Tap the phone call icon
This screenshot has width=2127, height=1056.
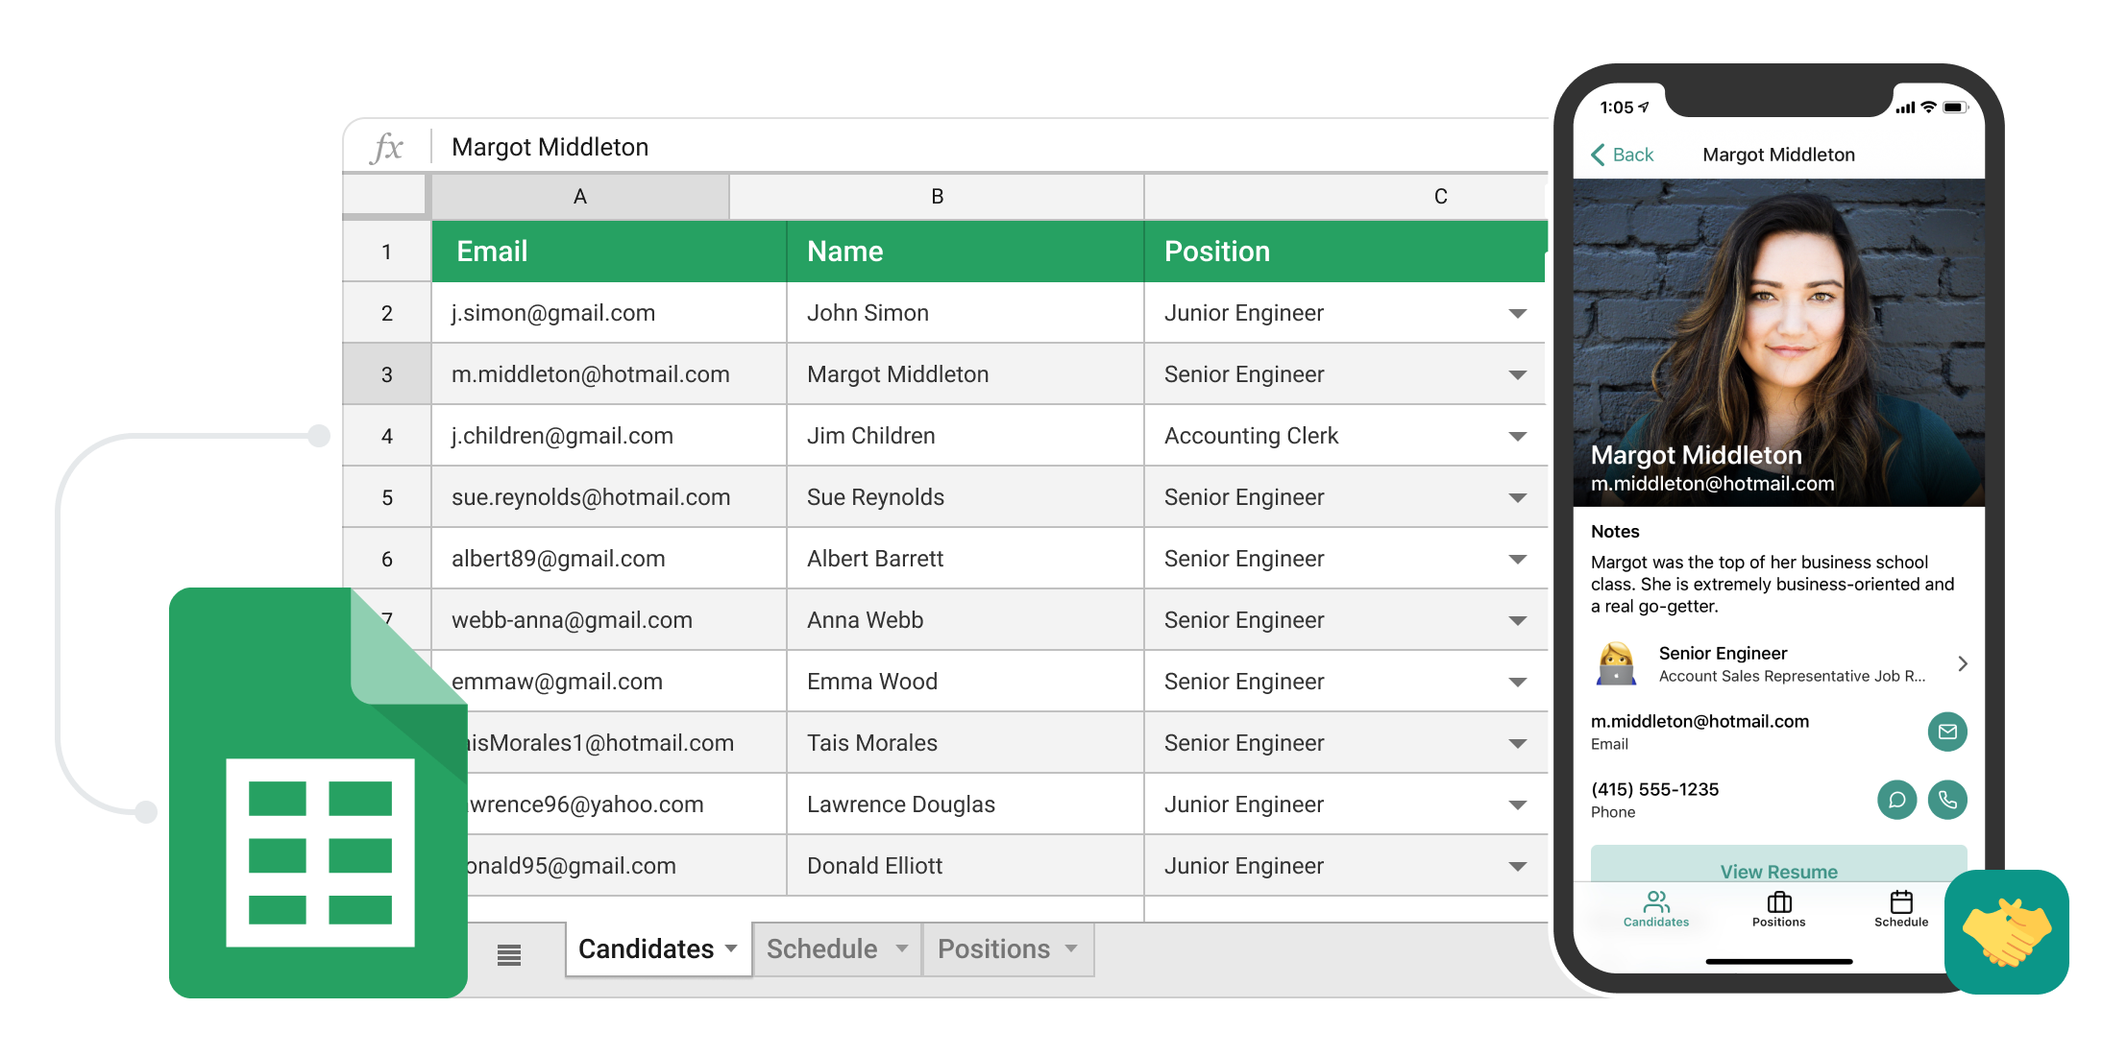click(x=1946, y=800)
